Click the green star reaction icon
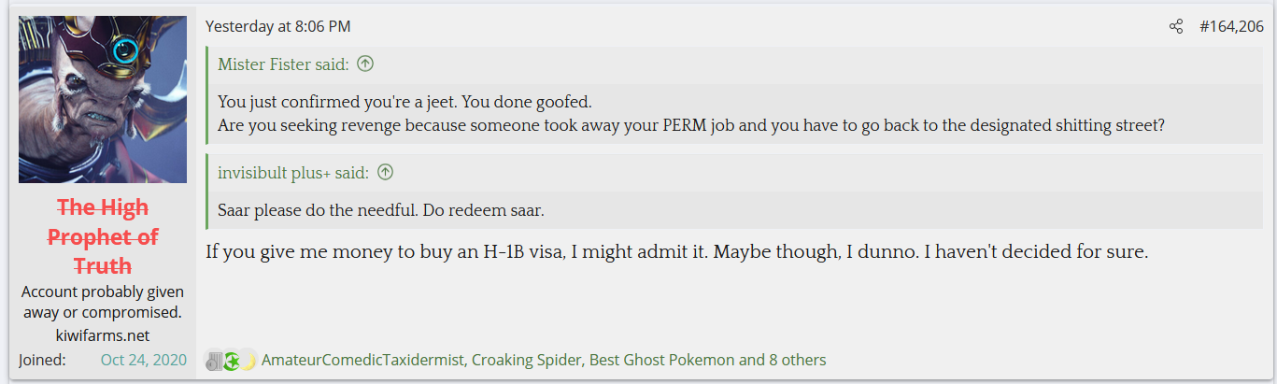Image resolution: width=1277 pixels, height=384 pixels. coord(231,361)
